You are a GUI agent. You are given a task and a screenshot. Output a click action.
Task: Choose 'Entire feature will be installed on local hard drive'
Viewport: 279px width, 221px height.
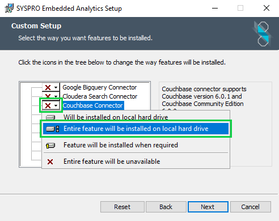click(x=136, y=129)
